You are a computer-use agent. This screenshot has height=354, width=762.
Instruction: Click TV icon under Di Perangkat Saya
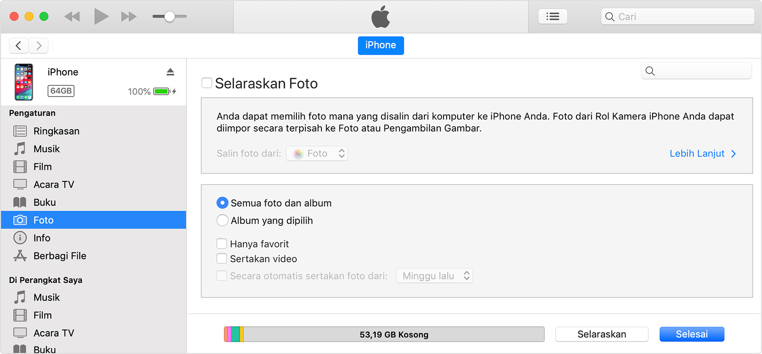(20, 333)
